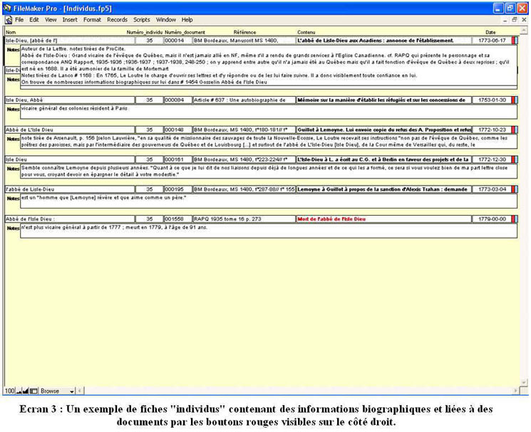The width and height of the screenshot is (531, 432).
Task: Click the Nom field "l'abbé de Lisle-Dieu"
Action: [x=70, y=189]
